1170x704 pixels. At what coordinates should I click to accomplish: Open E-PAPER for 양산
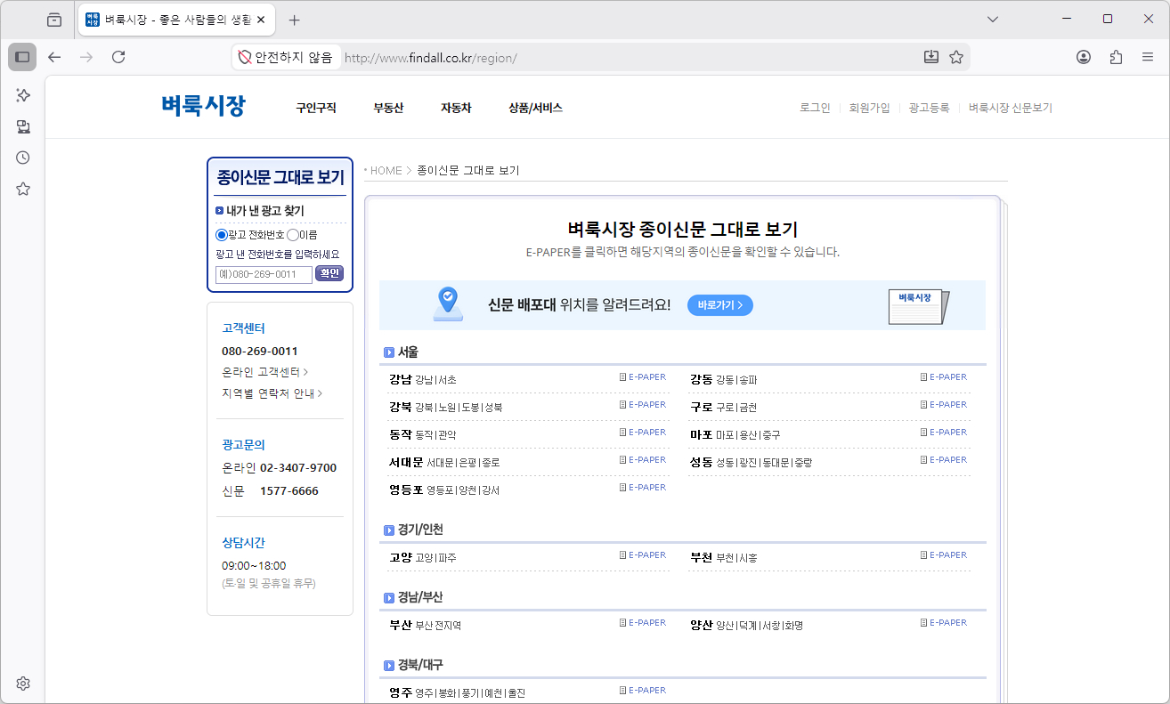(944, 623)
